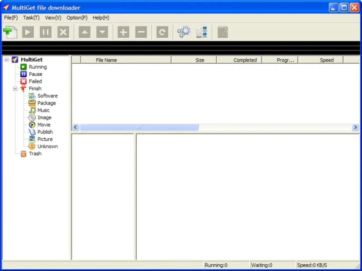
Task: Start task with the Play toolbar button
Action: coord(28,32)
